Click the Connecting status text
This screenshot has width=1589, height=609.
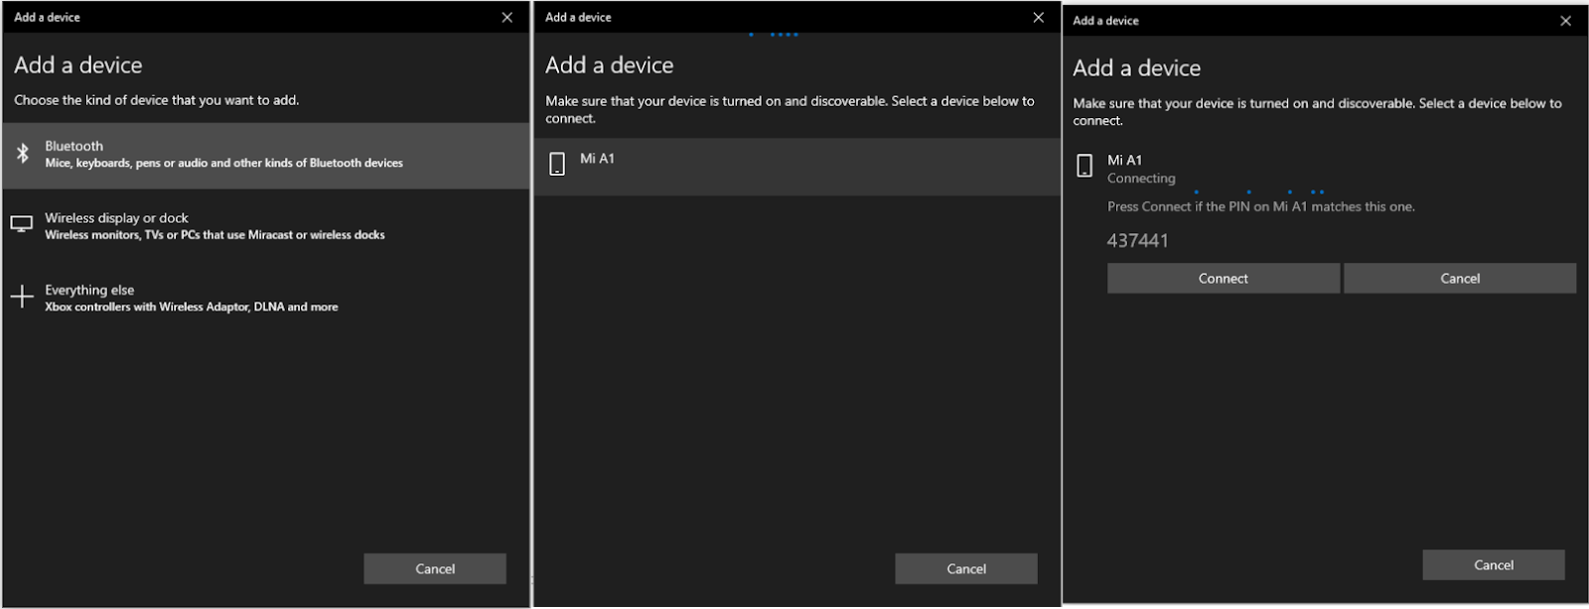pyautogui.click(x=1141, y=179)
